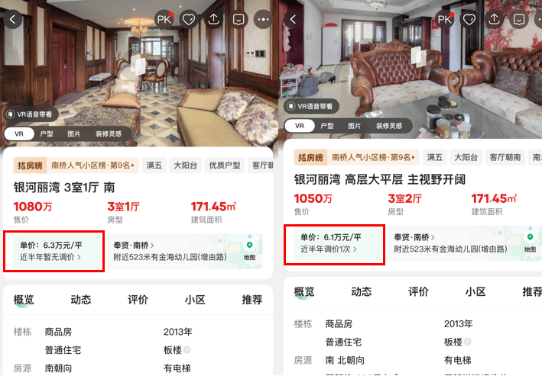
Task: Open message icon on left listing
Action: (239, 19)
